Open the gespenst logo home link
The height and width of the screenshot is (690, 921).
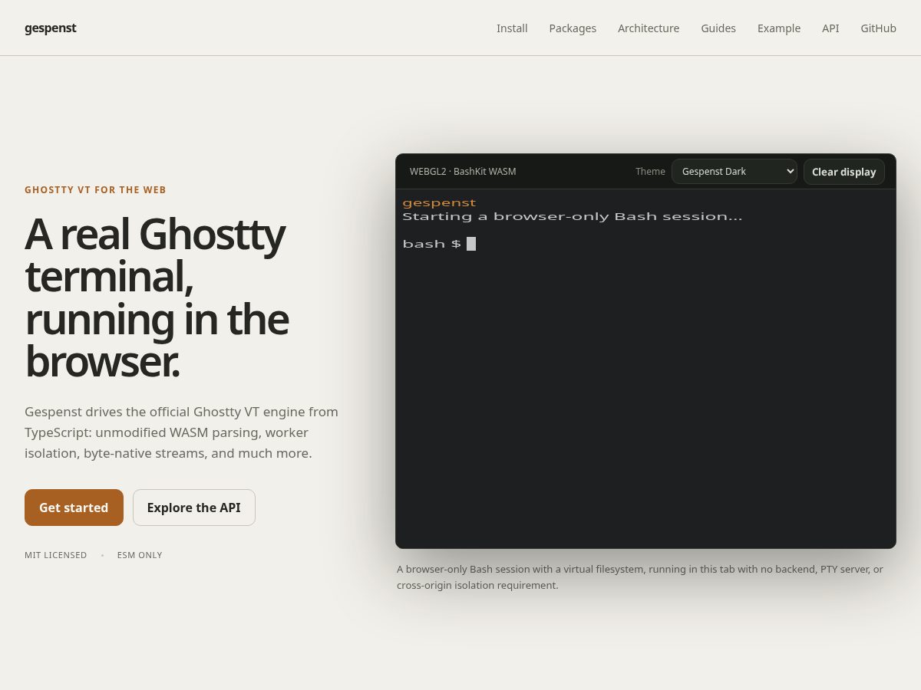pyautogui.click(x=50, y=28)
